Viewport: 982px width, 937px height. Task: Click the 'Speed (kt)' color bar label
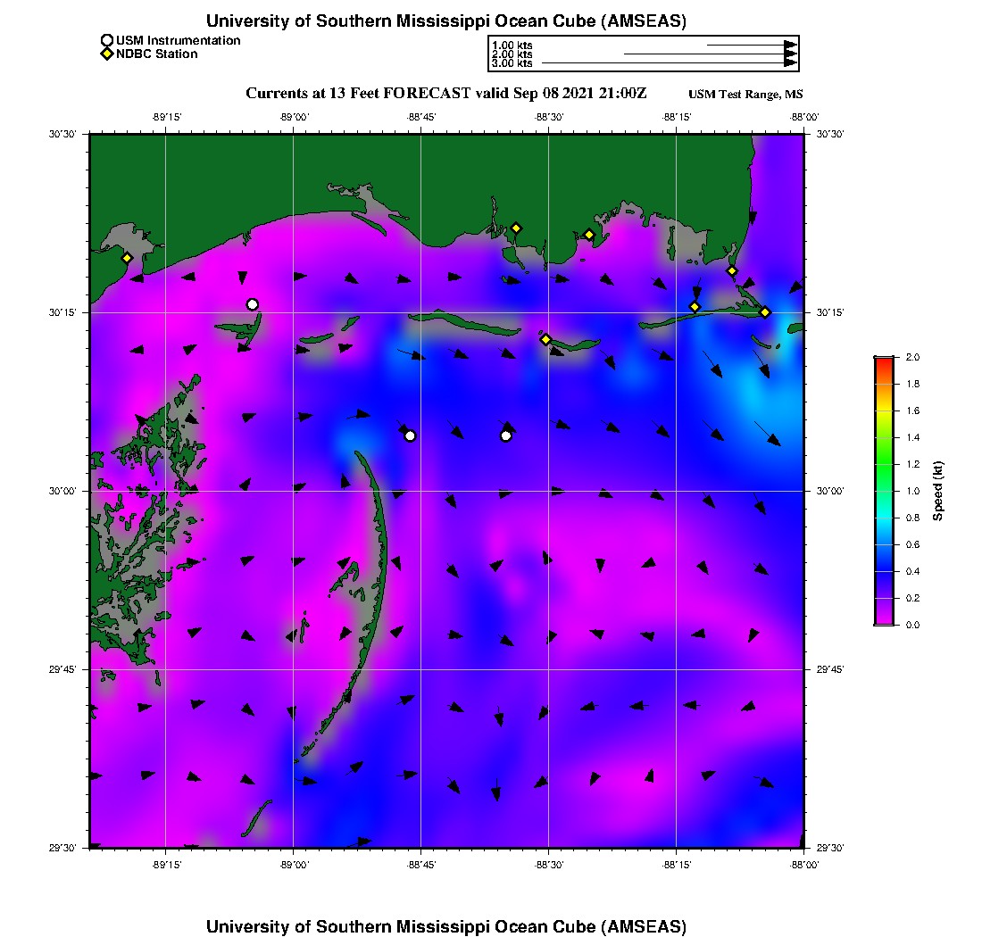click(938, 491)
